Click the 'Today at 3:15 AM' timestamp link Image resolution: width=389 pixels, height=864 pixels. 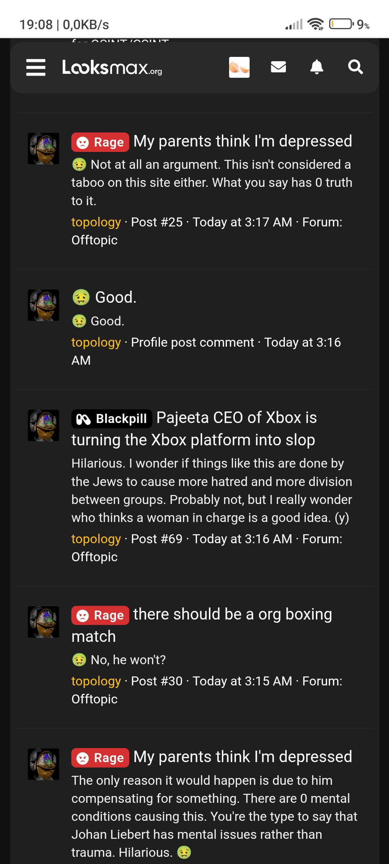pyautogui.click(x=242, y=681)
